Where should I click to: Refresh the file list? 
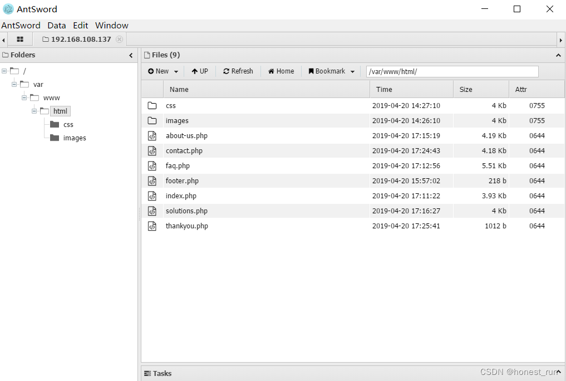[238, 71]
